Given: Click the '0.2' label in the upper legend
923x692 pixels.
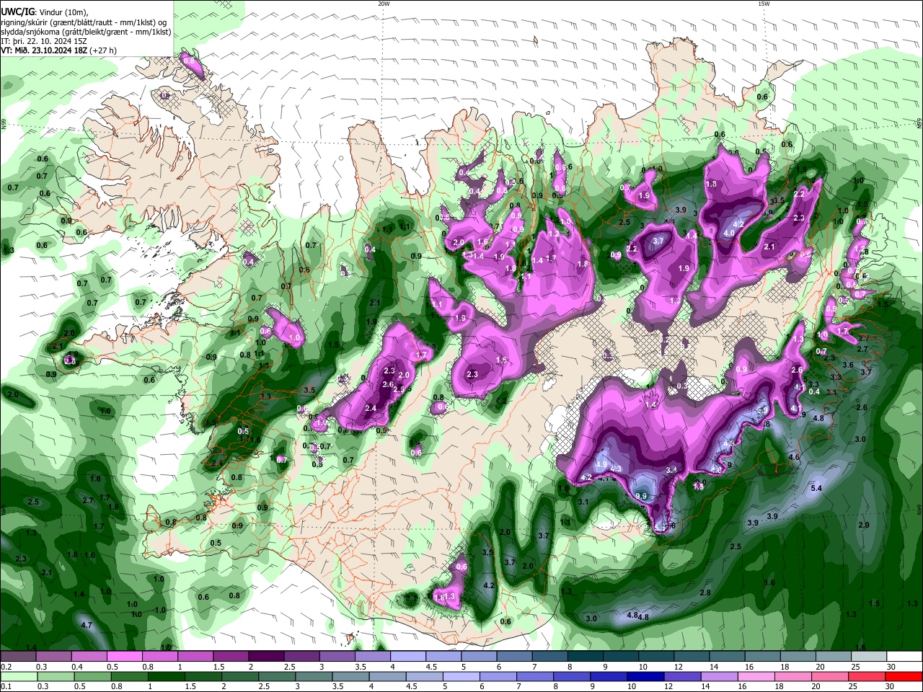Looking at the screenshot, I should 6,667.
